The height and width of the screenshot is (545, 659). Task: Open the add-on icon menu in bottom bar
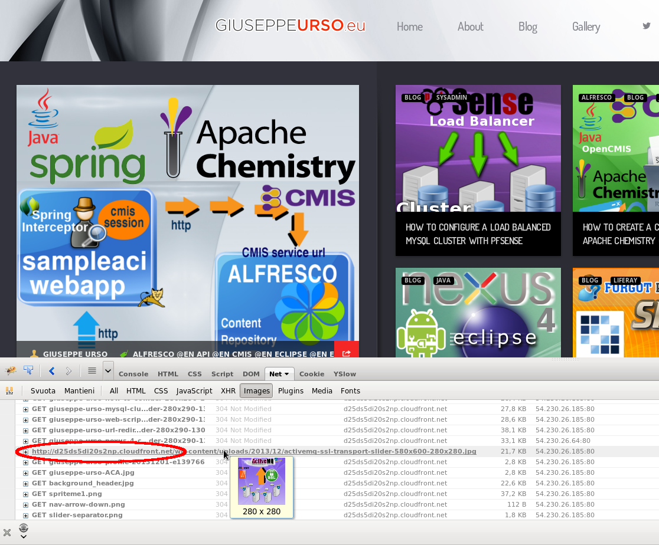point(24,530)
